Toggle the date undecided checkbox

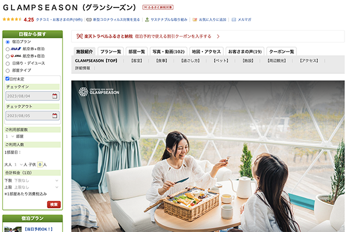pyautogui.click(x=8, y=79)
